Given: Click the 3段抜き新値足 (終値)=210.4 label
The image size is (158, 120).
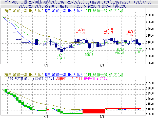Looking at the screenshot, I should 31,79.
